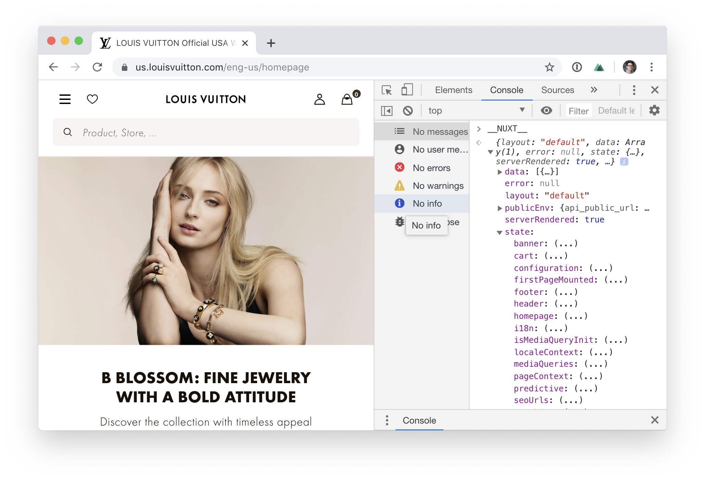Click the search magnifier icon
The image size is (705, 481).
pyautogui.click(x=68, y=132)
